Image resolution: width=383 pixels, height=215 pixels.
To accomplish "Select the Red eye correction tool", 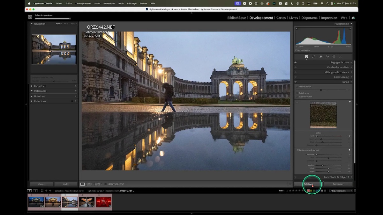I will pos(327,56).
